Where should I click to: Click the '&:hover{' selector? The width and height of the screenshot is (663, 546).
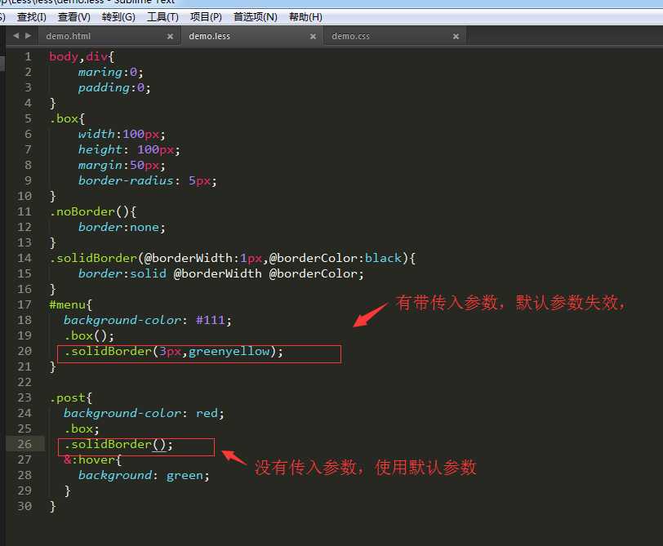(x=92, y=459)
